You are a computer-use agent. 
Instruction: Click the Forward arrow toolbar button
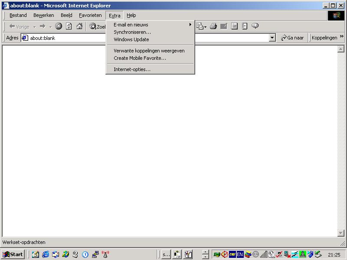42,26
